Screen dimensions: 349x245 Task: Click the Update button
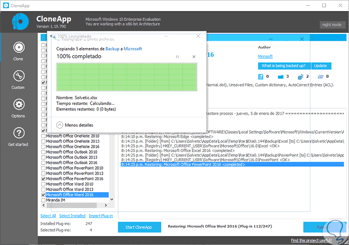pos(321,66)
